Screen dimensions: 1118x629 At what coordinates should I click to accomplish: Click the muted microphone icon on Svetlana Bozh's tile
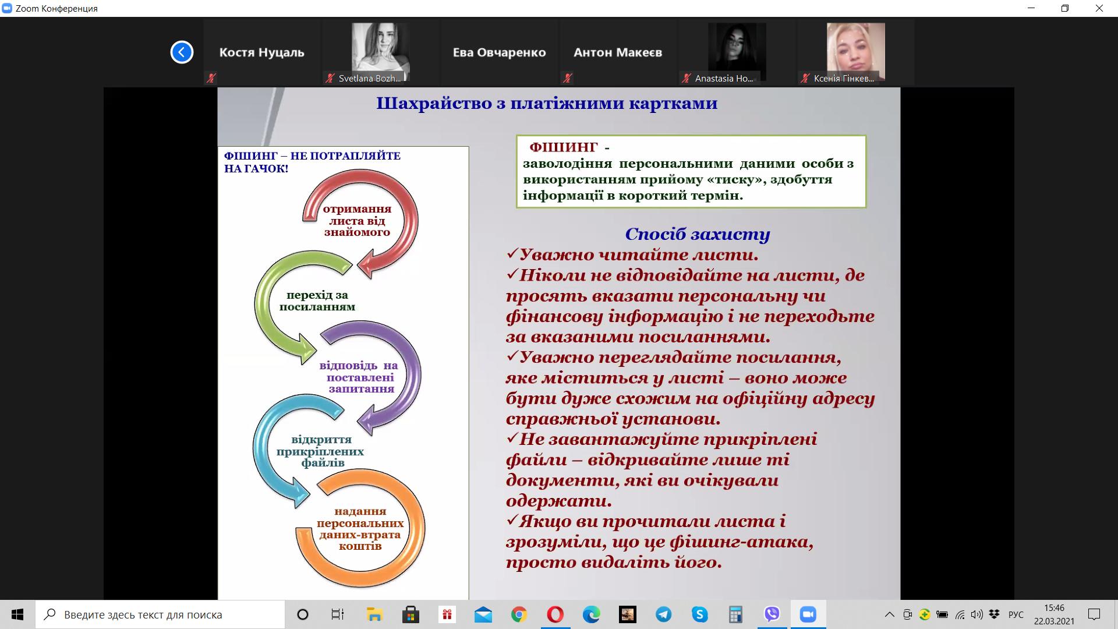(330, 78)
